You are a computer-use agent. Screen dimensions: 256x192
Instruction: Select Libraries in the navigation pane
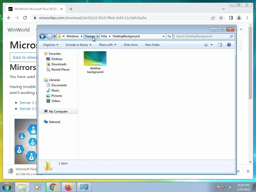coord(54,80)
